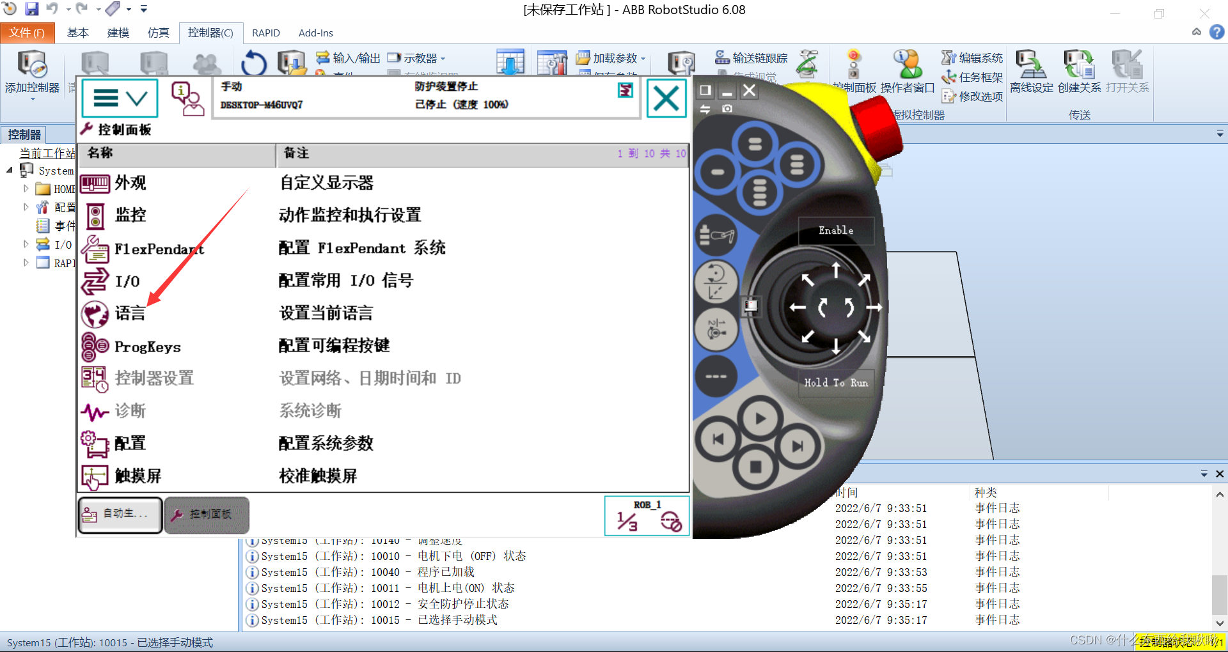Select the 控制器 panel tab
The height and width of the screenshot is (652, 1228).
24,135
